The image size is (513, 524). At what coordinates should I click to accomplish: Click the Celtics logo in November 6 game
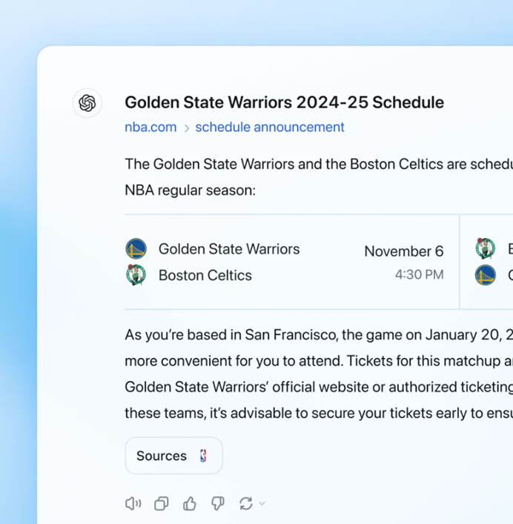click(136, 275)
